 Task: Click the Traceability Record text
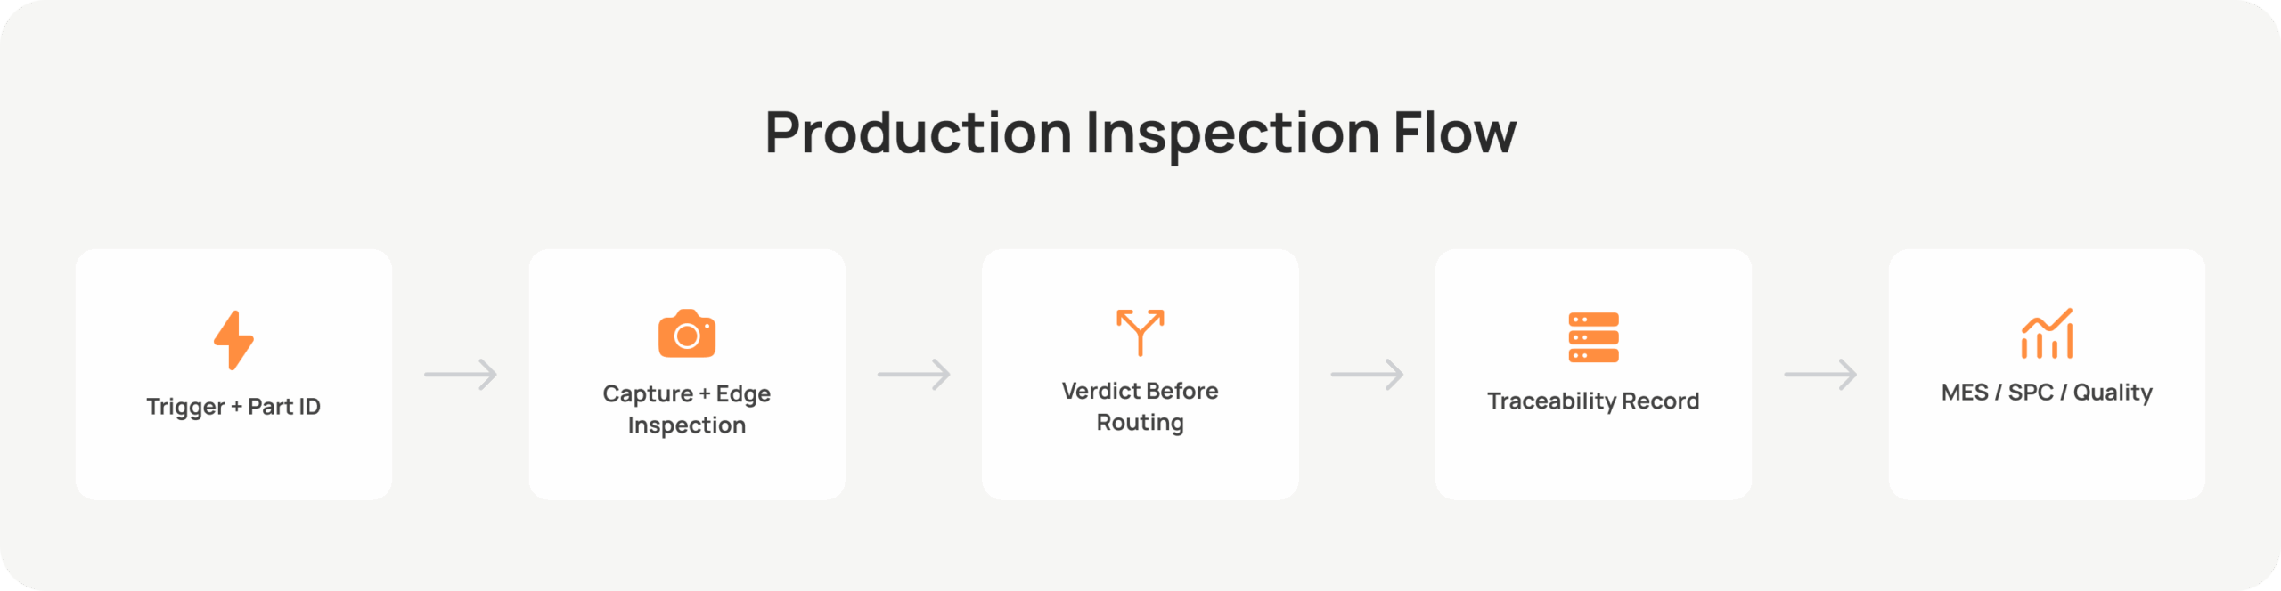1593,401
